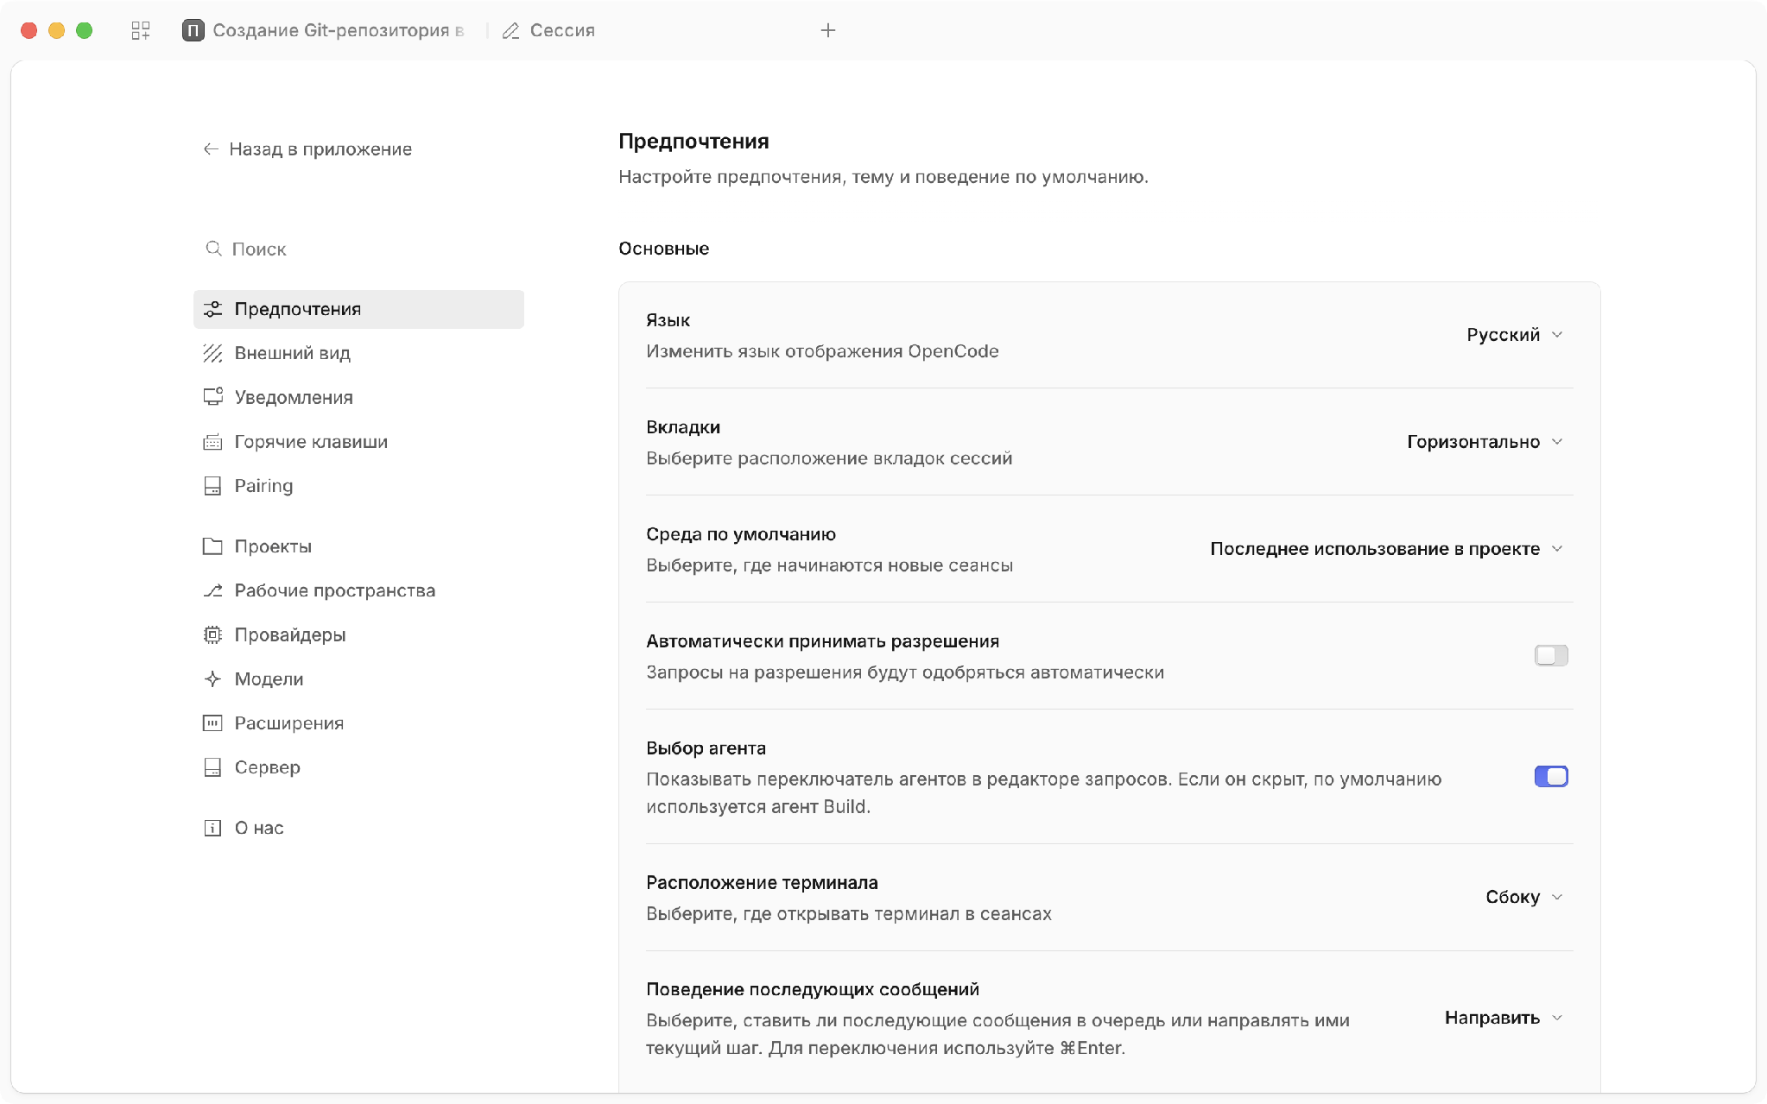Open Расширения section

[358, 723]
